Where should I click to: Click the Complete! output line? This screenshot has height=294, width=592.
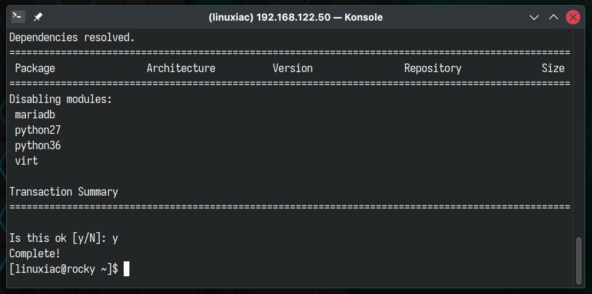pyautogui.click(x=35, y=253)
